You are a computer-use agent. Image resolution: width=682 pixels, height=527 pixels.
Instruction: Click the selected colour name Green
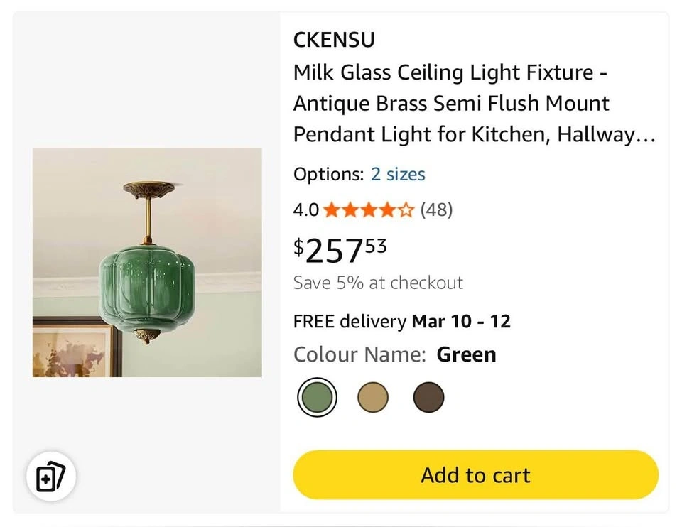click(466, 354)
